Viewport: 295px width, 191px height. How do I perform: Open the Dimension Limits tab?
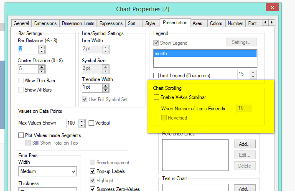[x=78, y=24]
